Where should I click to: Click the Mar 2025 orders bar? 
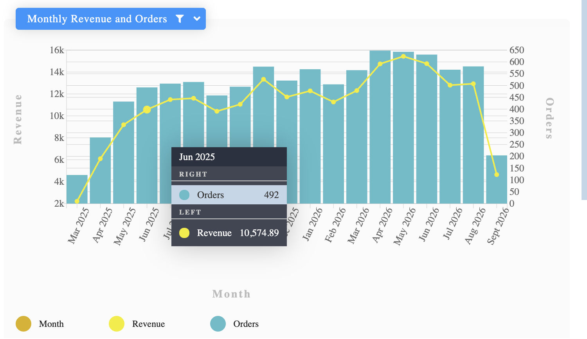(77, 189)
